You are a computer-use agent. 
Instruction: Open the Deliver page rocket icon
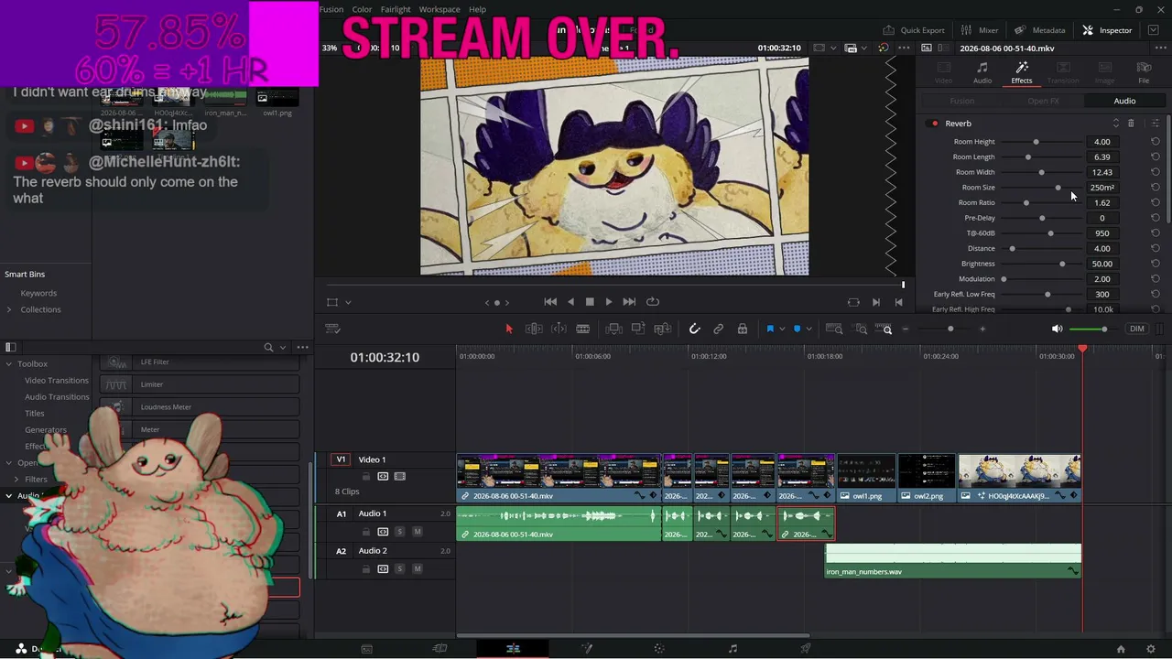806,649
